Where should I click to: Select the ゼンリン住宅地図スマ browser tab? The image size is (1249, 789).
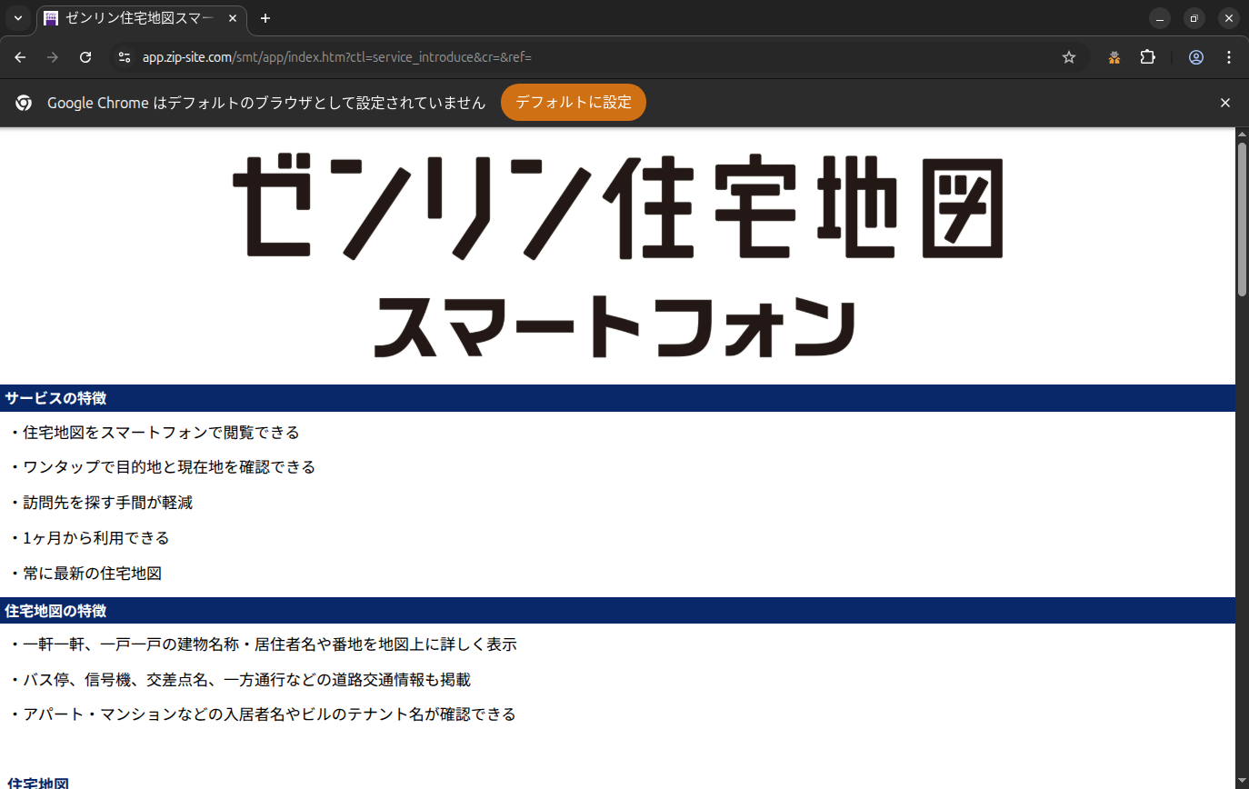click(141, 18)
